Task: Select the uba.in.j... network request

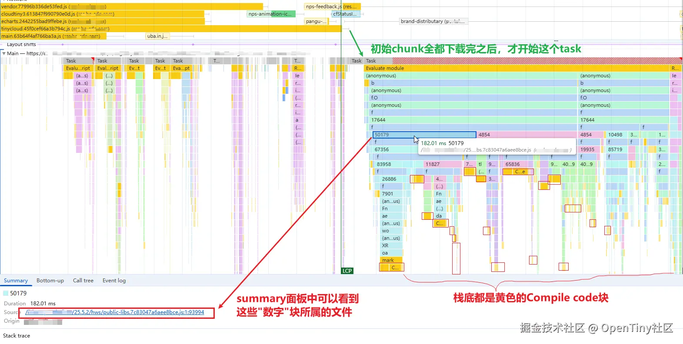Action: (157, 36)
